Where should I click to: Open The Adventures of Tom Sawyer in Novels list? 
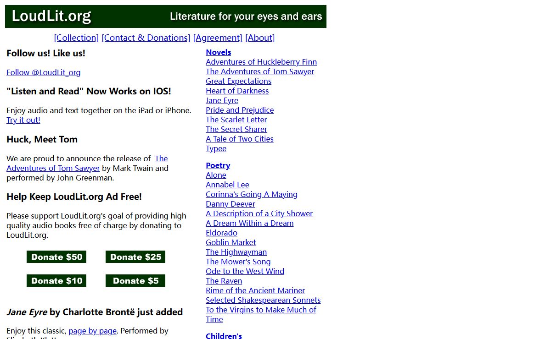click(x=260, y=71)
